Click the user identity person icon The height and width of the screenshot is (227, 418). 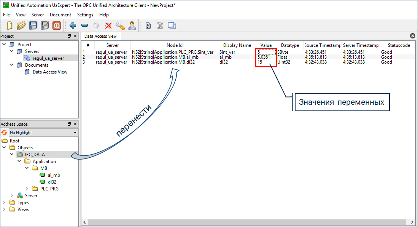pyautogui.click(x=132, y=26)
